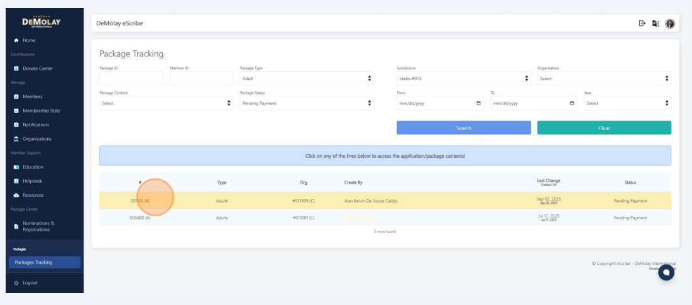Viewport: 692px width, 305px height.
Task: Click the Logout power icon
Action: (16, 283)
